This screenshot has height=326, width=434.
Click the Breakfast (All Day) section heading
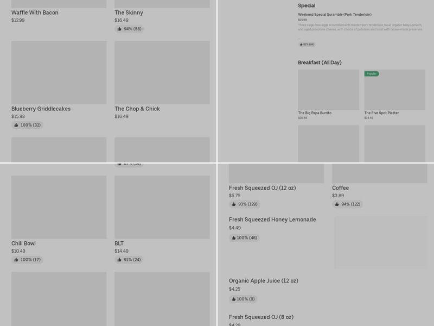tap(320, 62)
